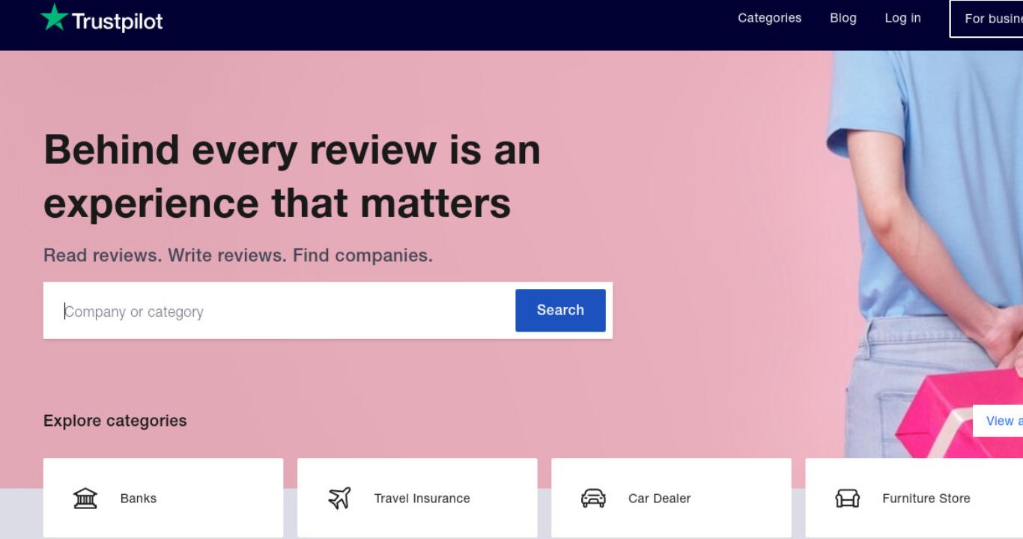Click the Trustpilot green star logo
Screen dimensions: 1023x539
[54, 18]
